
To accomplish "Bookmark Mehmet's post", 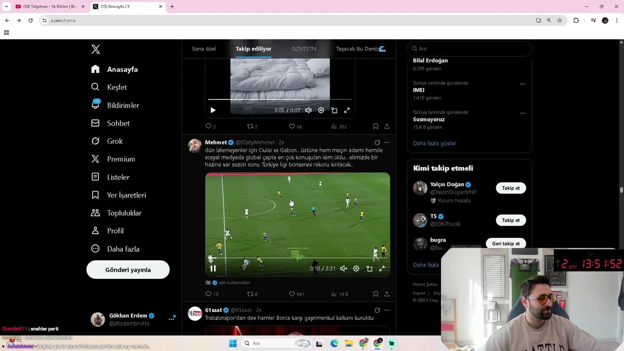I will [x=375, y=294].
